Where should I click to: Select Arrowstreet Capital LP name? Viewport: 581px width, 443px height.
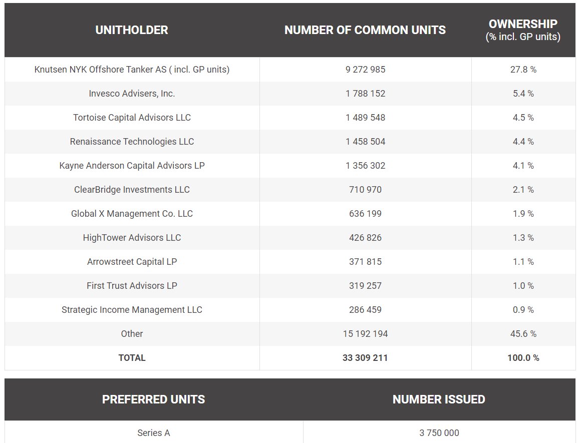pos(132,262)
